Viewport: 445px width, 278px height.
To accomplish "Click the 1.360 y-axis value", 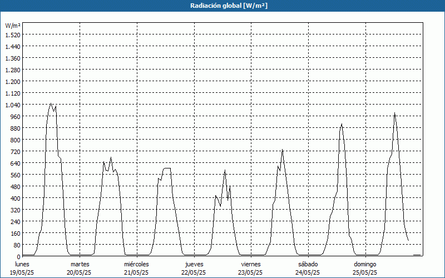I will (13, 58).
